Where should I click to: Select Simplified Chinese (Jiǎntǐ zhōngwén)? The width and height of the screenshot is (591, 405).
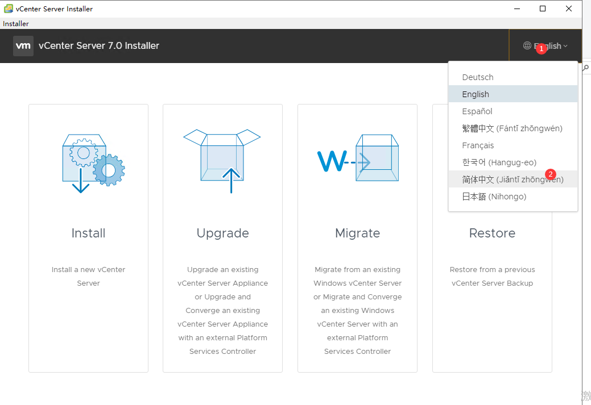point(513,179)
